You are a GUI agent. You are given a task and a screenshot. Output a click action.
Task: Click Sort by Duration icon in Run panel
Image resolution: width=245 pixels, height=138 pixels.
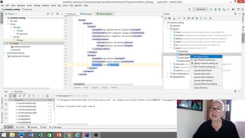click(x=24, y=96)
